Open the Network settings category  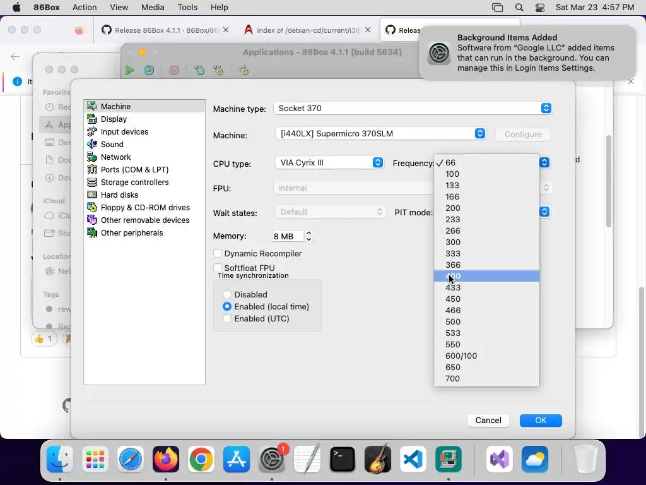144,157
